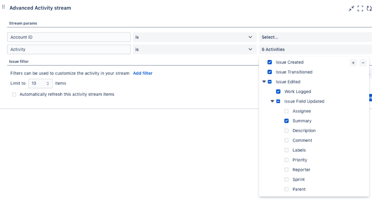Click the plus expand-all button
The height and width of the screenshot is (211, 372).
click(x=353, y=63)
